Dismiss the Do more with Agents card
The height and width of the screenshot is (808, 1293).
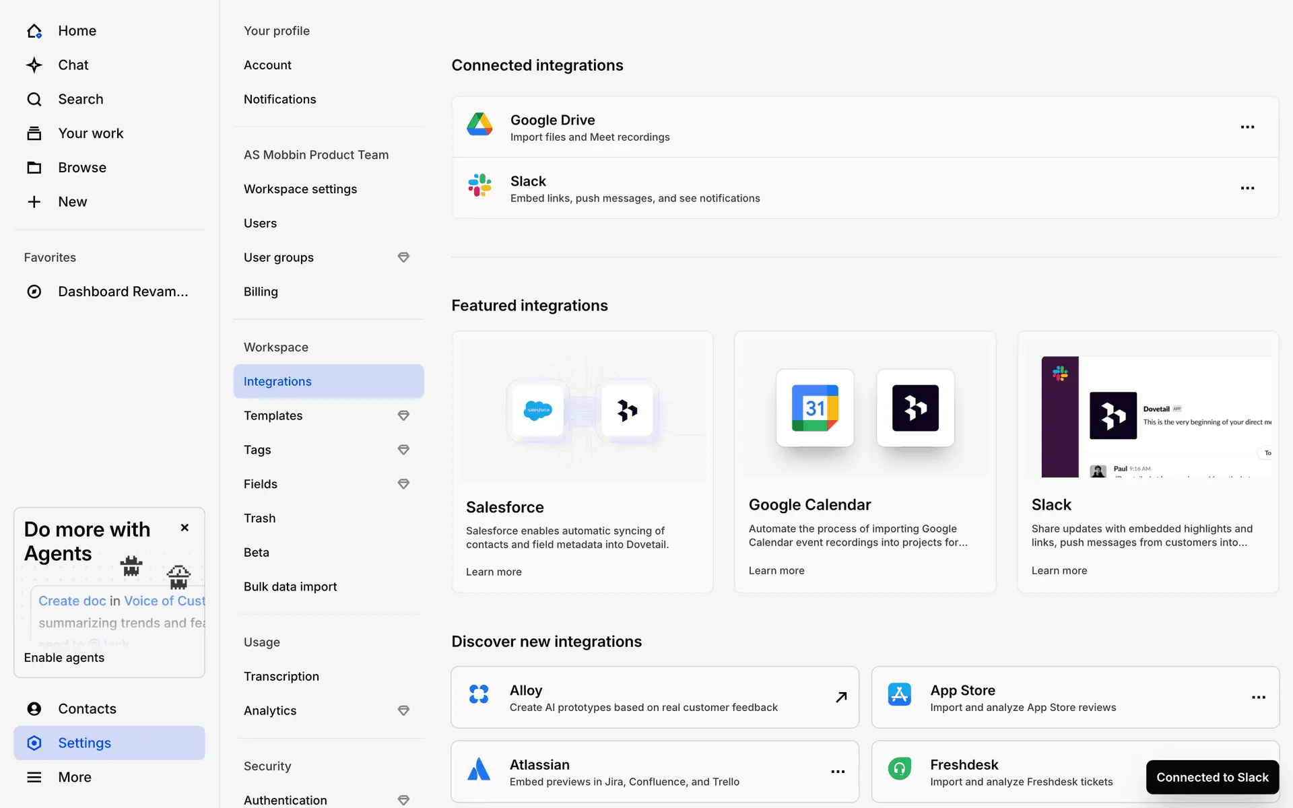(x=185, y=528)
